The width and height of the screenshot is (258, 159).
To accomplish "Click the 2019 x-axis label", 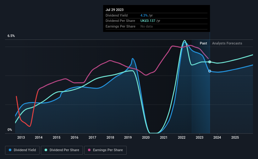I will 128,137.
